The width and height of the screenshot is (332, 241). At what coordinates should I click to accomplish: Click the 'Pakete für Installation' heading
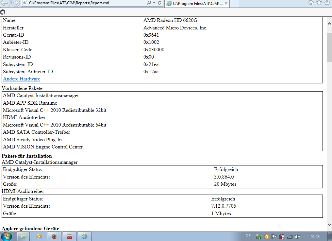point(27,156)
